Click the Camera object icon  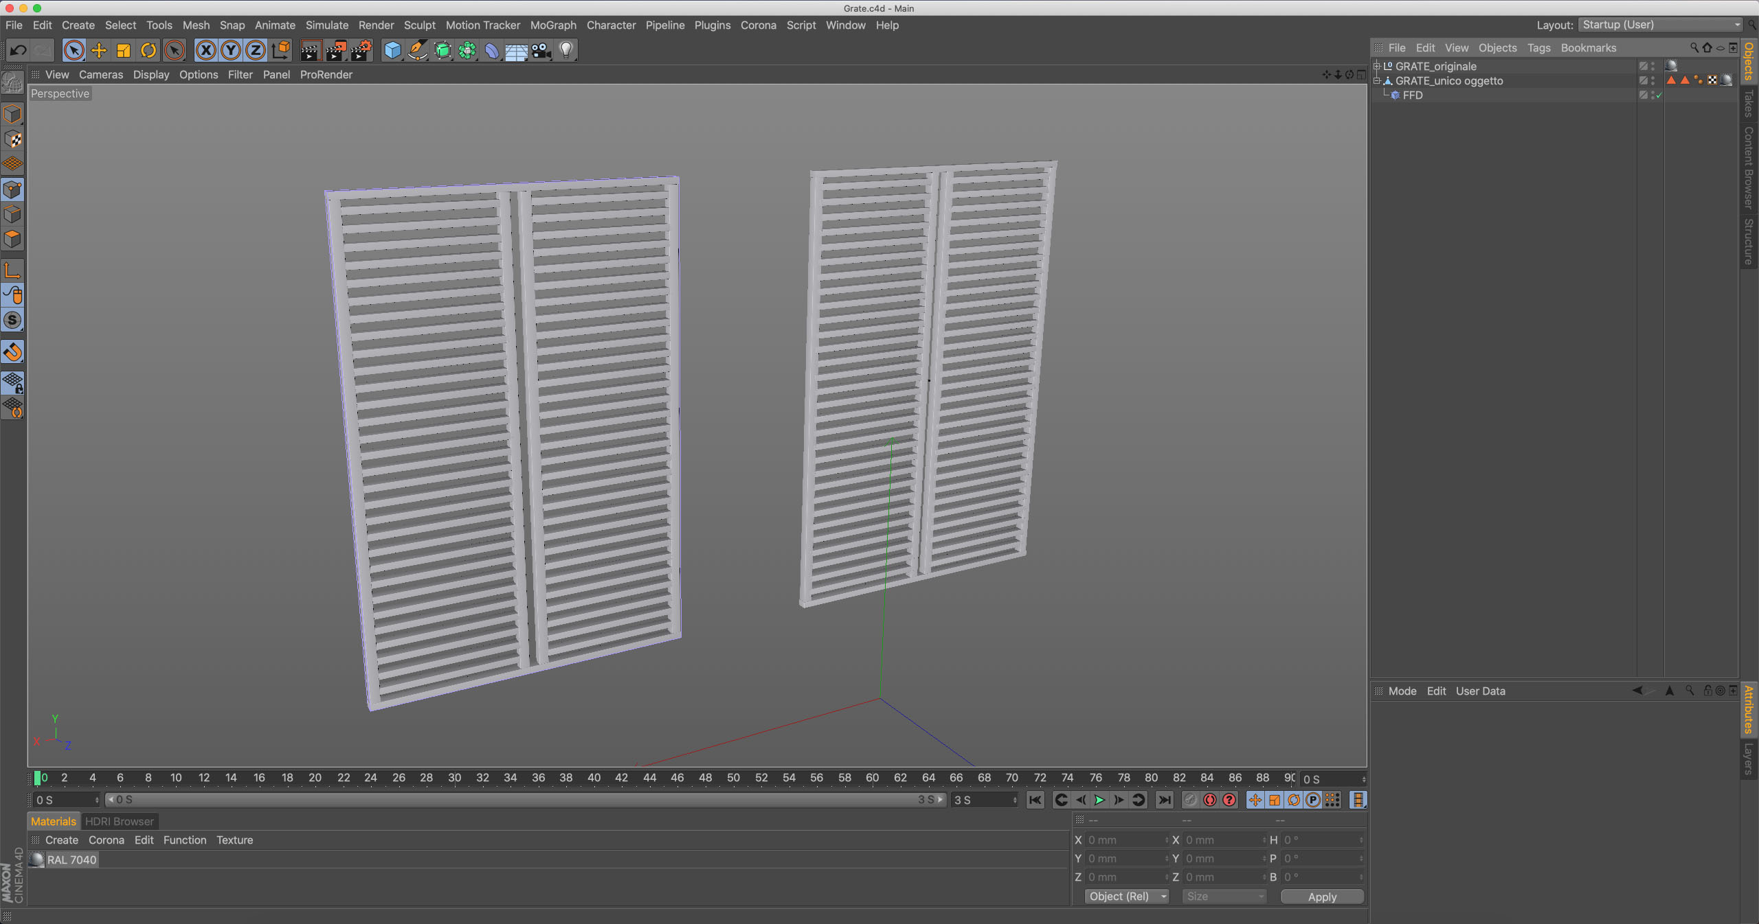(541, 50)
